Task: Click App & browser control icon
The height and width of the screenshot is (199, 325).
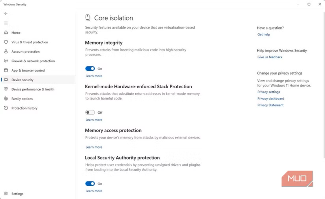Action: coord(6,70)
